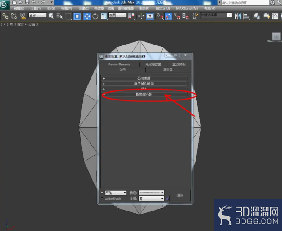This screenshot has height=231, width=282.
Task: Open the Graphite Modeling ribbon toggle icon
Action: click(x=267, y=16)
